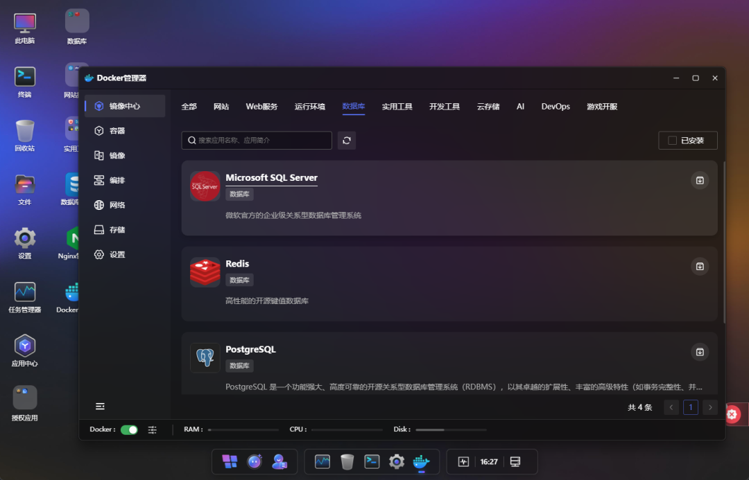Switch to the 全部 tab

tap(189, 107)
